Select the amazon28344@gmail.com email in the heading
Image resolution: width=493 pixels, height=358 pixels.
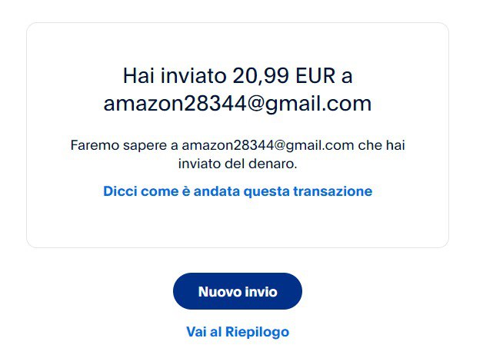click(x=238, y=104)
